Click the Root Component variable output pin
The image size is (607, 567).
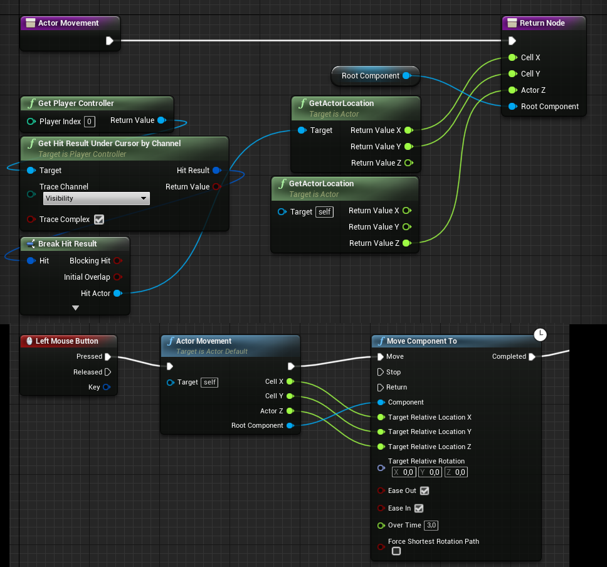407,75
